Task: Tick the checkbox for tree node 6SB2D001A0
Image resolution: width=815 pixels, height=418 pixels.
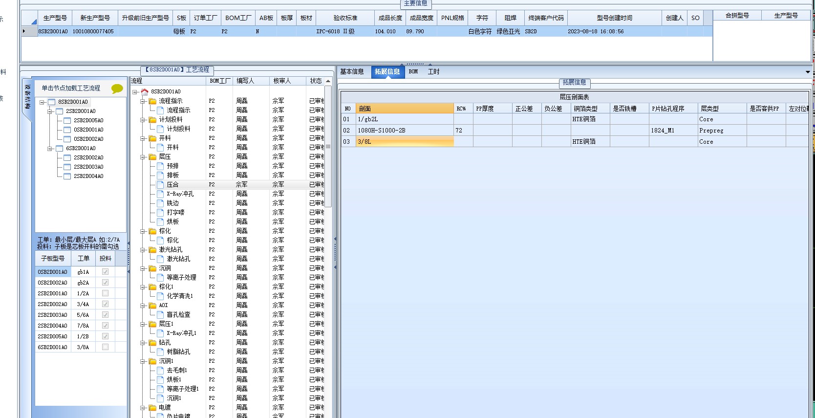Action: (x=60, y=148)
